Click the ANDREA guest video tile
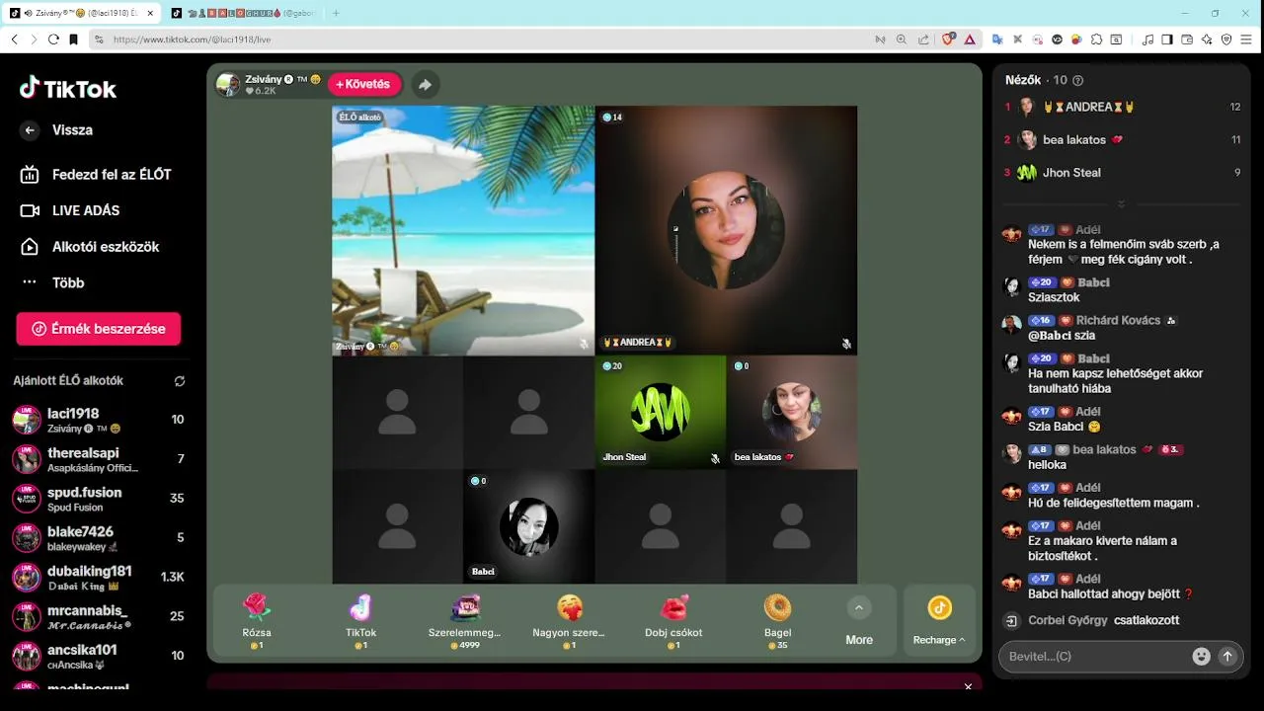1264x711 pixels. (726, 230)
